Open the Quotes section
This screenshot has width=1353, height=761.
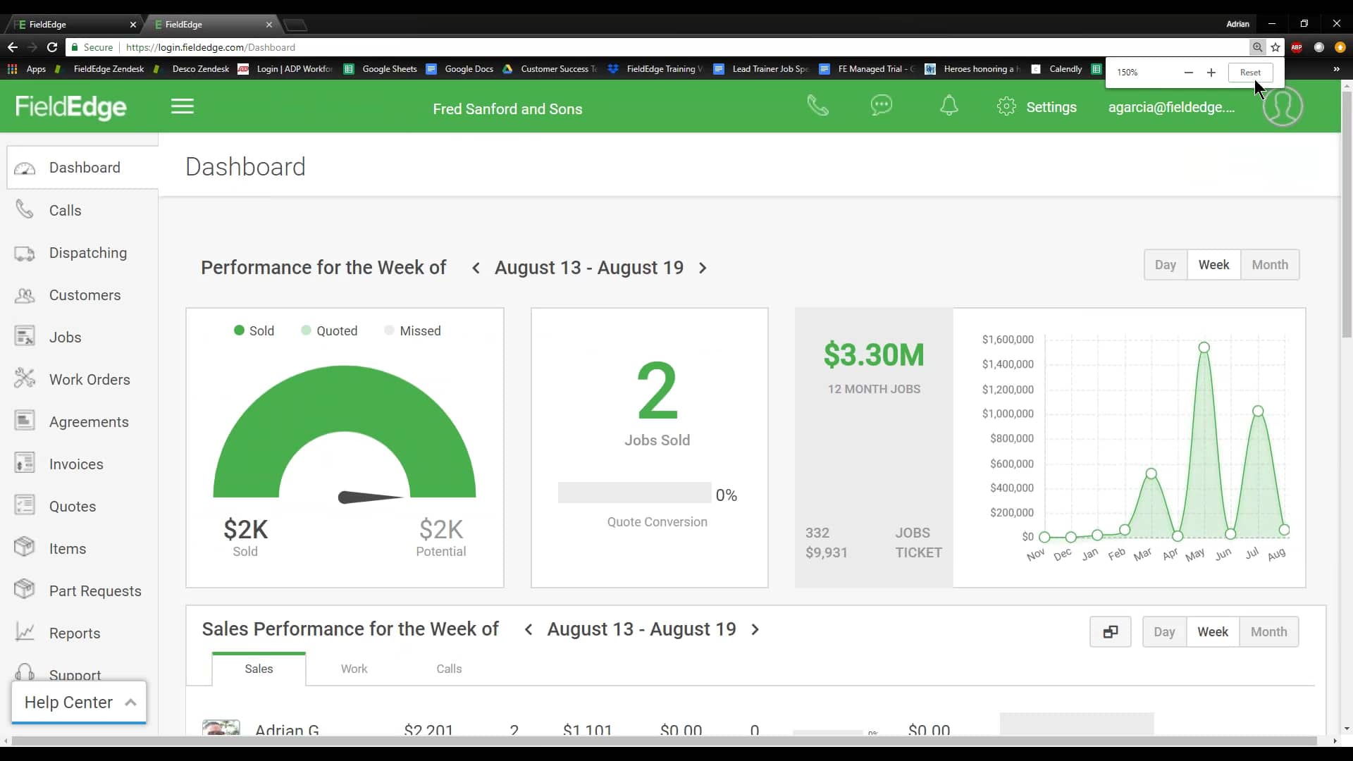click(x=72, y=506)
